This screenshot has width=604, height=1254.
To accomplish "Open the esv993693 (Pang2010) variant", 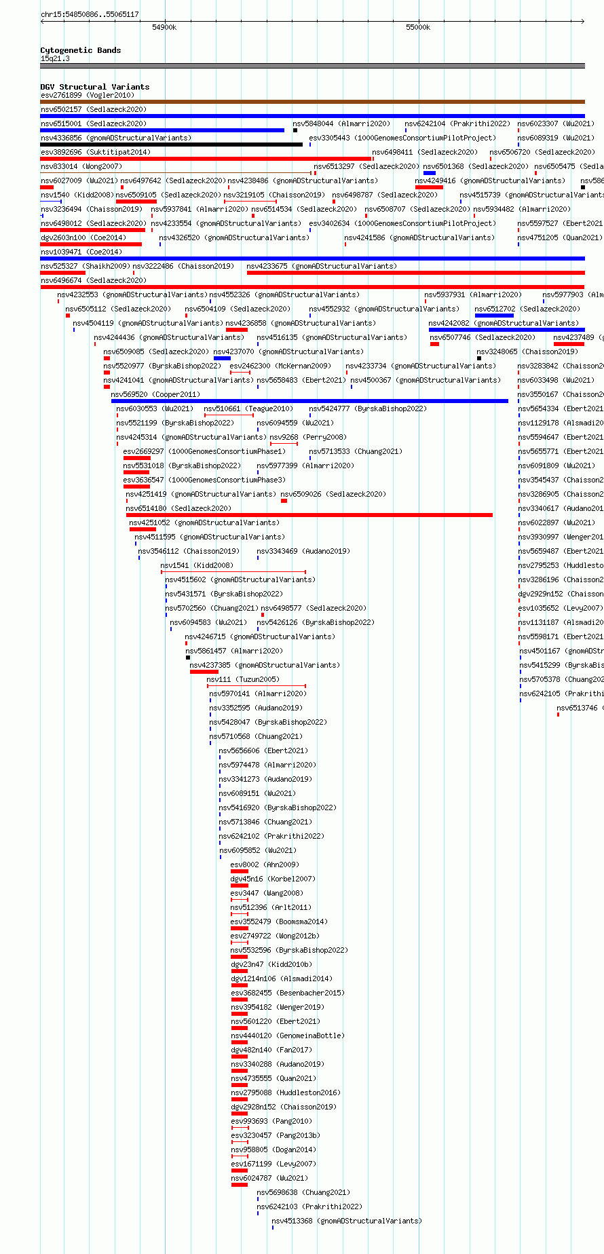I will [x=271, y=1121].
